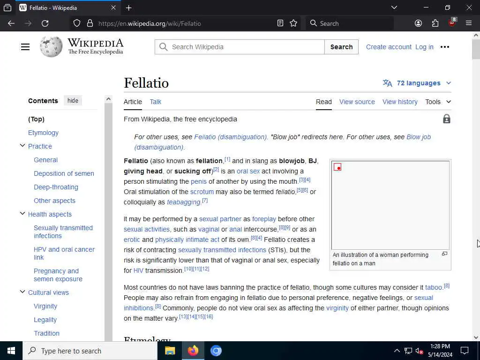Open the View history tab
The image size is (480, 360).
[x=400, y=102]
